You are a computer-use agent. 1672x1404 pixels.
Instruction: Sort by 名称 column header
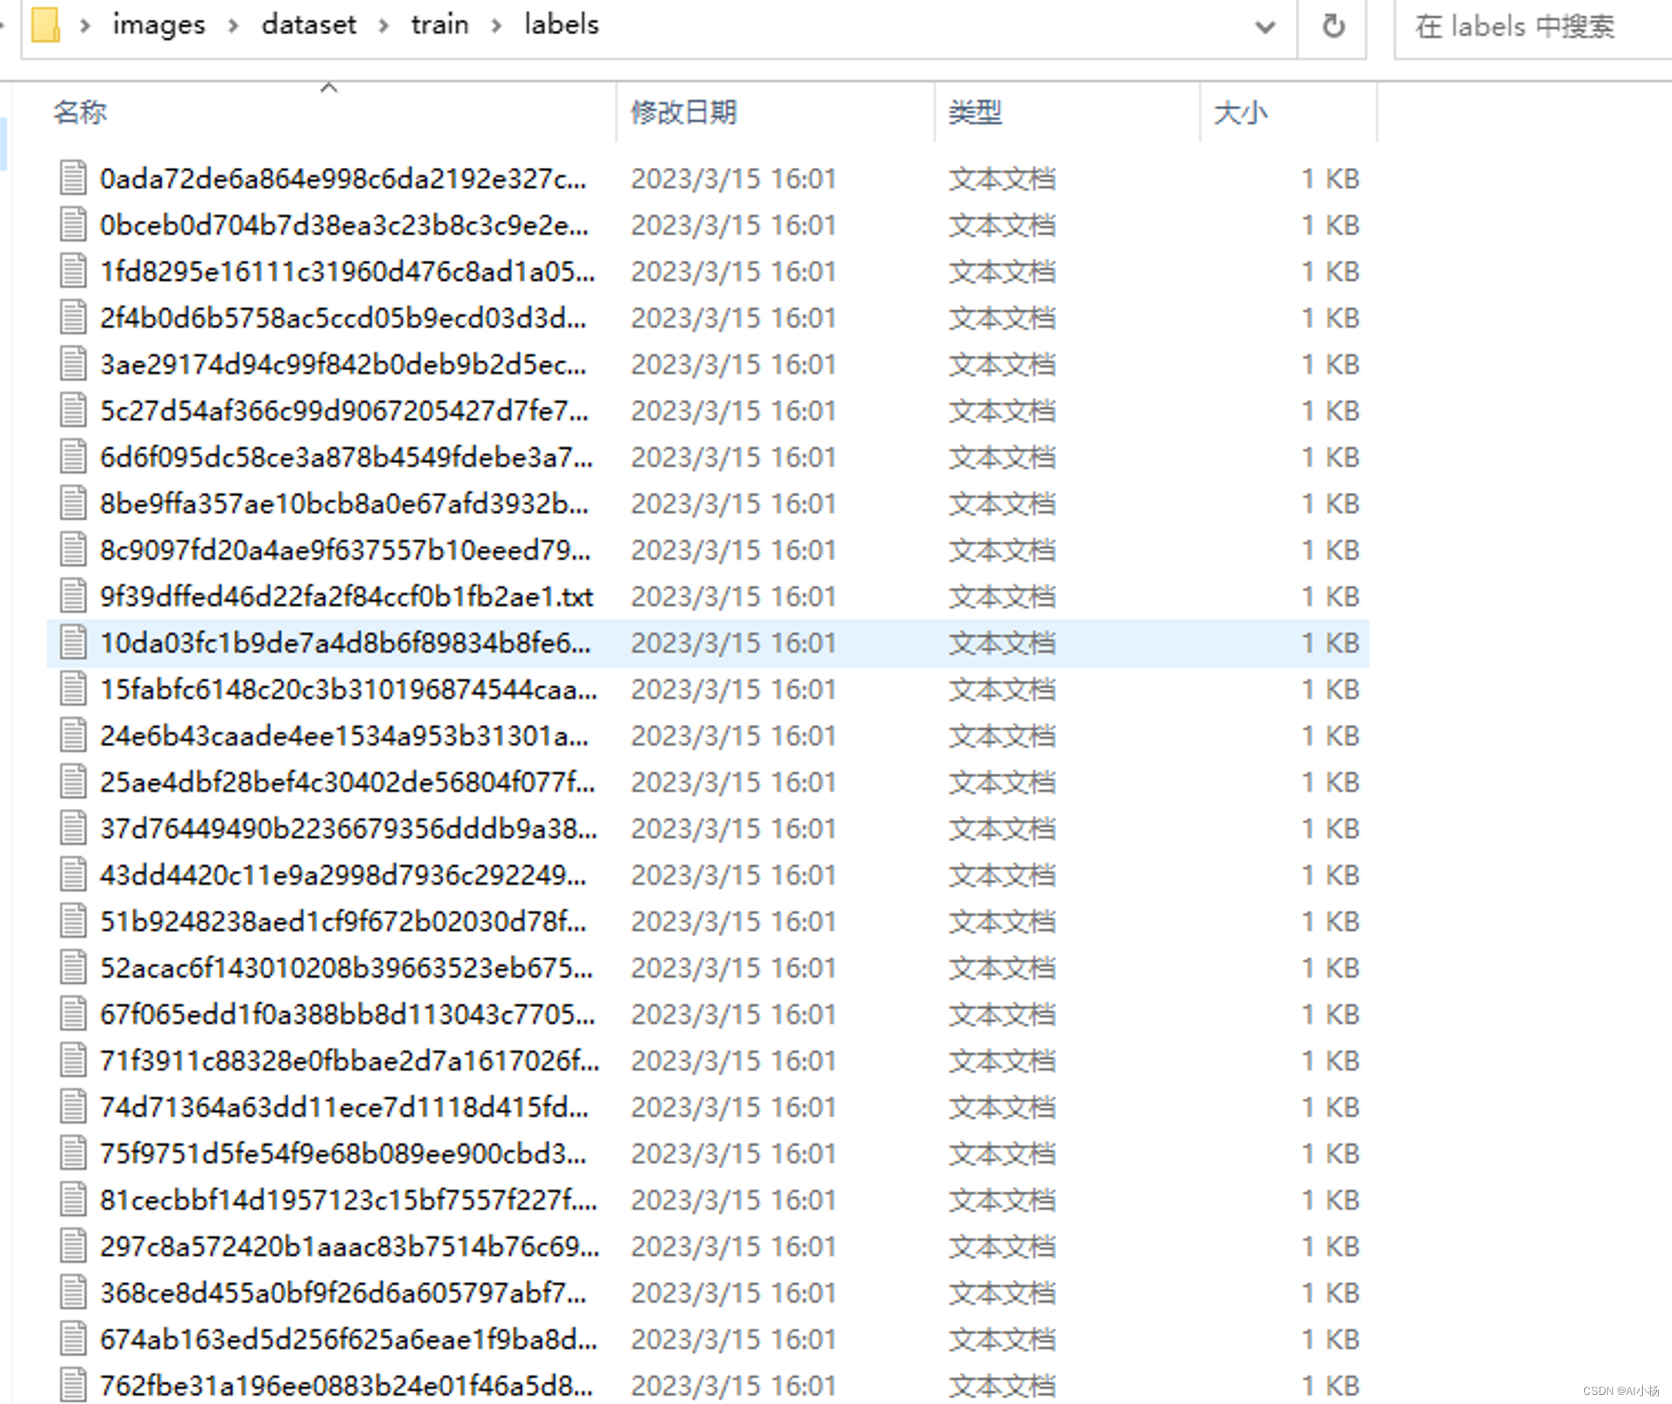[80, 112]
